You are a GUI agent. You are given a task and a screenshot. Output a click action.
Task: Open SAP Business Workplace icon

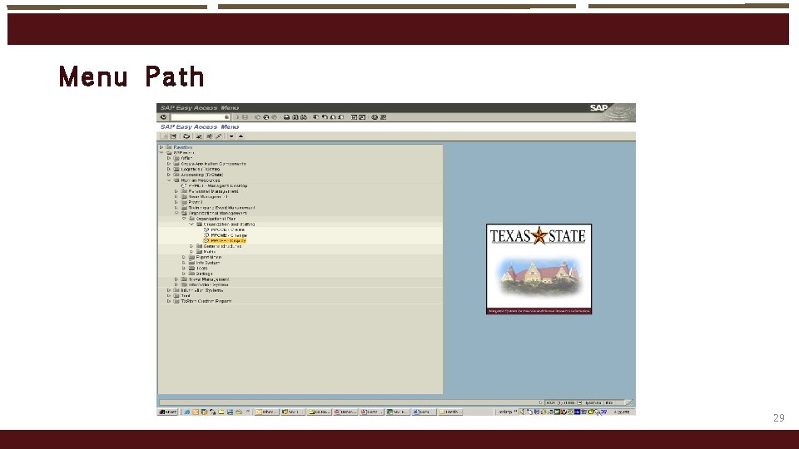(186, 136)
